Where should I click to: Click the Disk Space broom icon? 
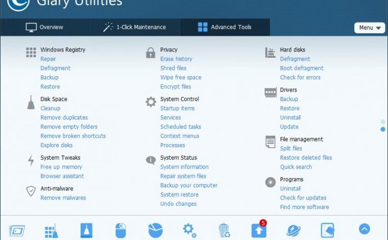click(x=31, y=102)
